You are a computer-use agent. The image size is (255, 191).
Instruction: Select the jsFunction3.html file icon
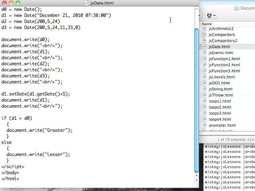pyautogui.click(x=204, y=71)
